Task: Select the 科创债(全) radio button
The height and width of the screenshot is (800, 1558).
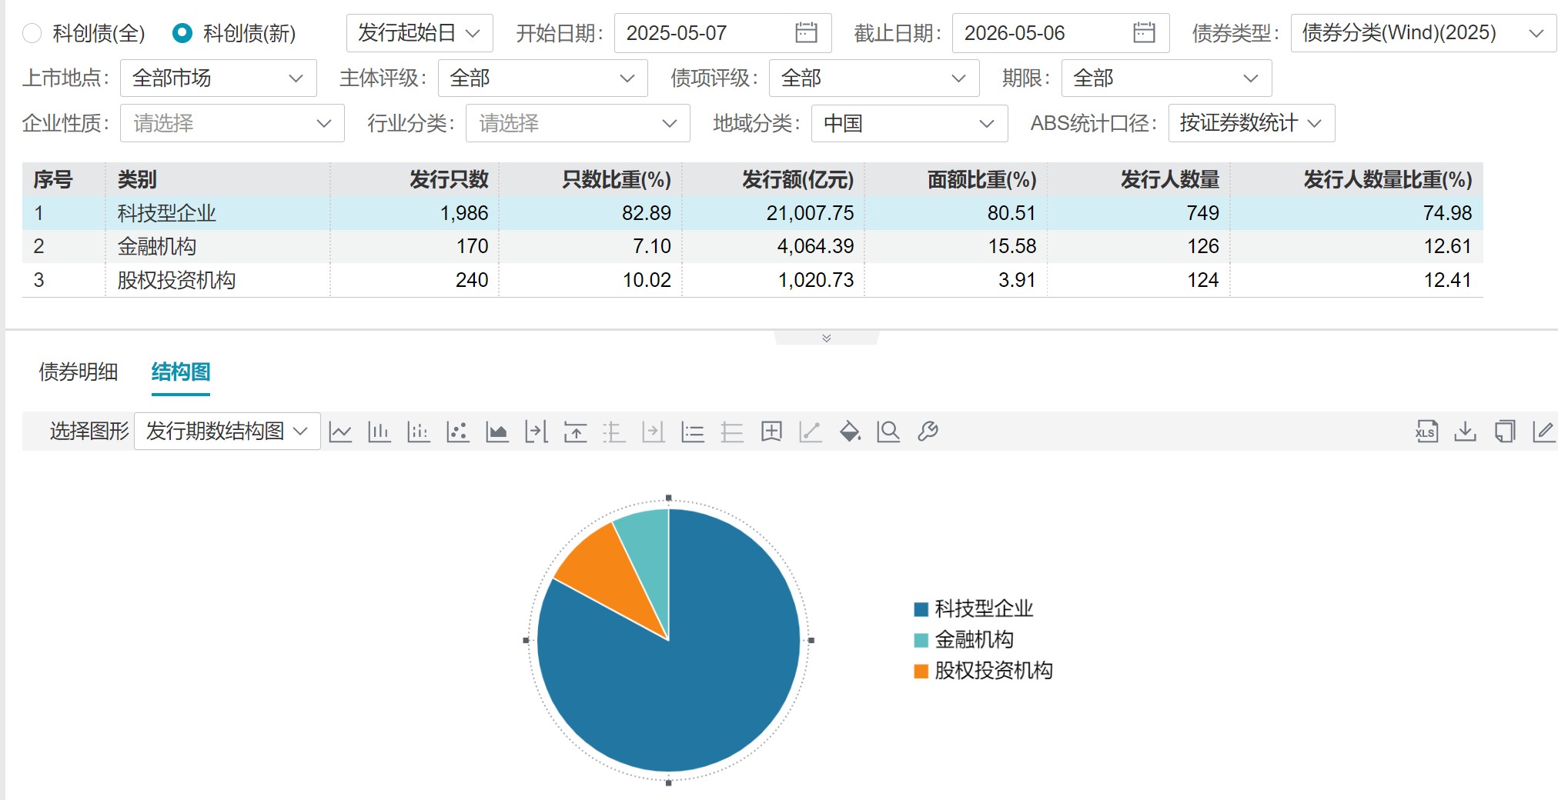Action: 32,33
